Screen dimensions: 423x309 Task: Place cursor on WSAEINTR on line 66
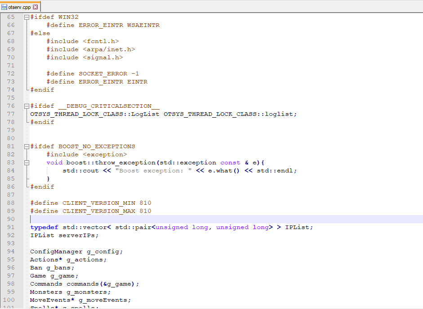pos(143,25)
